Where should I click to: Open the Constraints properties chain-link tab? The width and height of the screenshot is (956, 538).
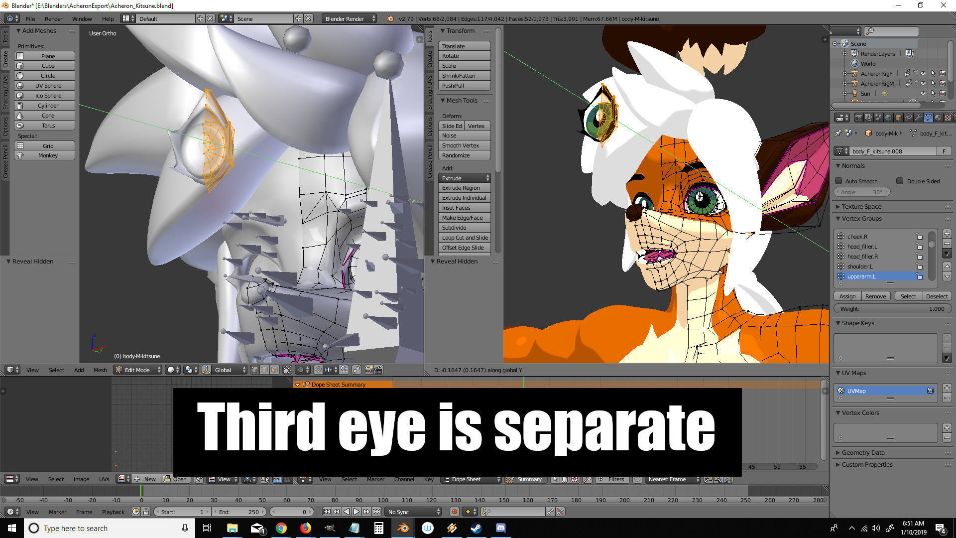tap(908, 118)
